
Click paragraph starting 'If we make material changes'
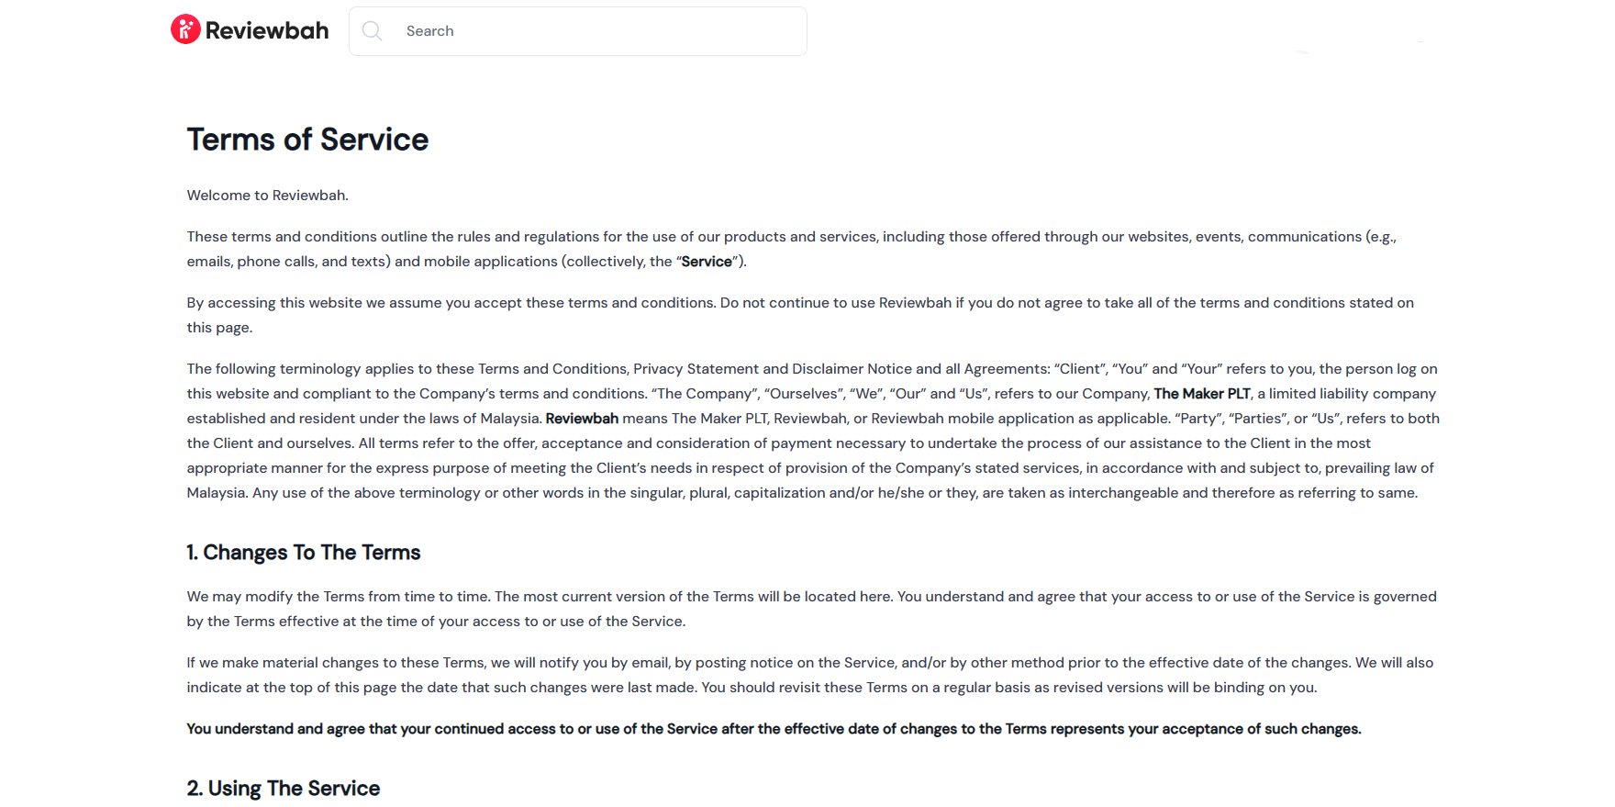point(809,663)
